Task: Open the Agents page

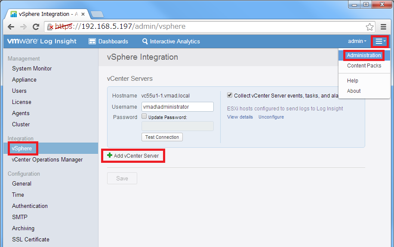Action: tap(21, 113)
